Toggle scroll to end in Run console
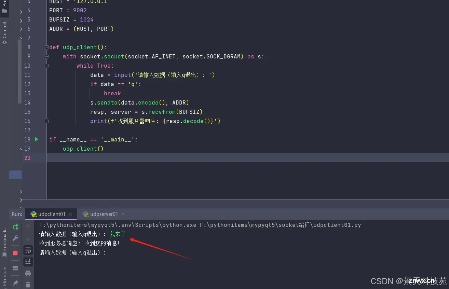449x289 pixels. (x=28, y=262)
